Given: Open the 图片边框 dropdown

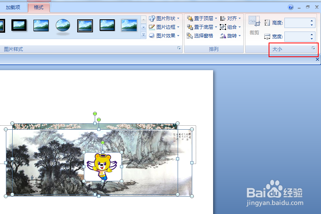Looking at the screenshot, I should pos(164,27).
